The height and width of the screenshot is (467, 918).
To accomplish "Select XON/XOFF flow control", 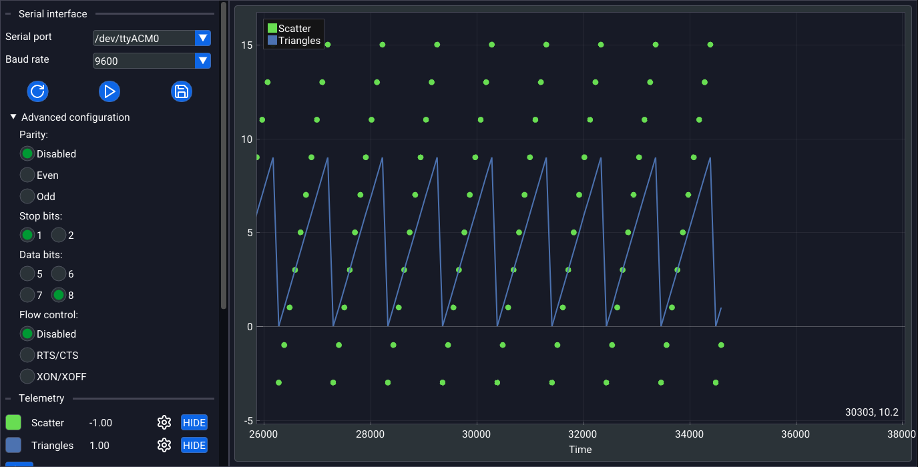I will [27, 376].
